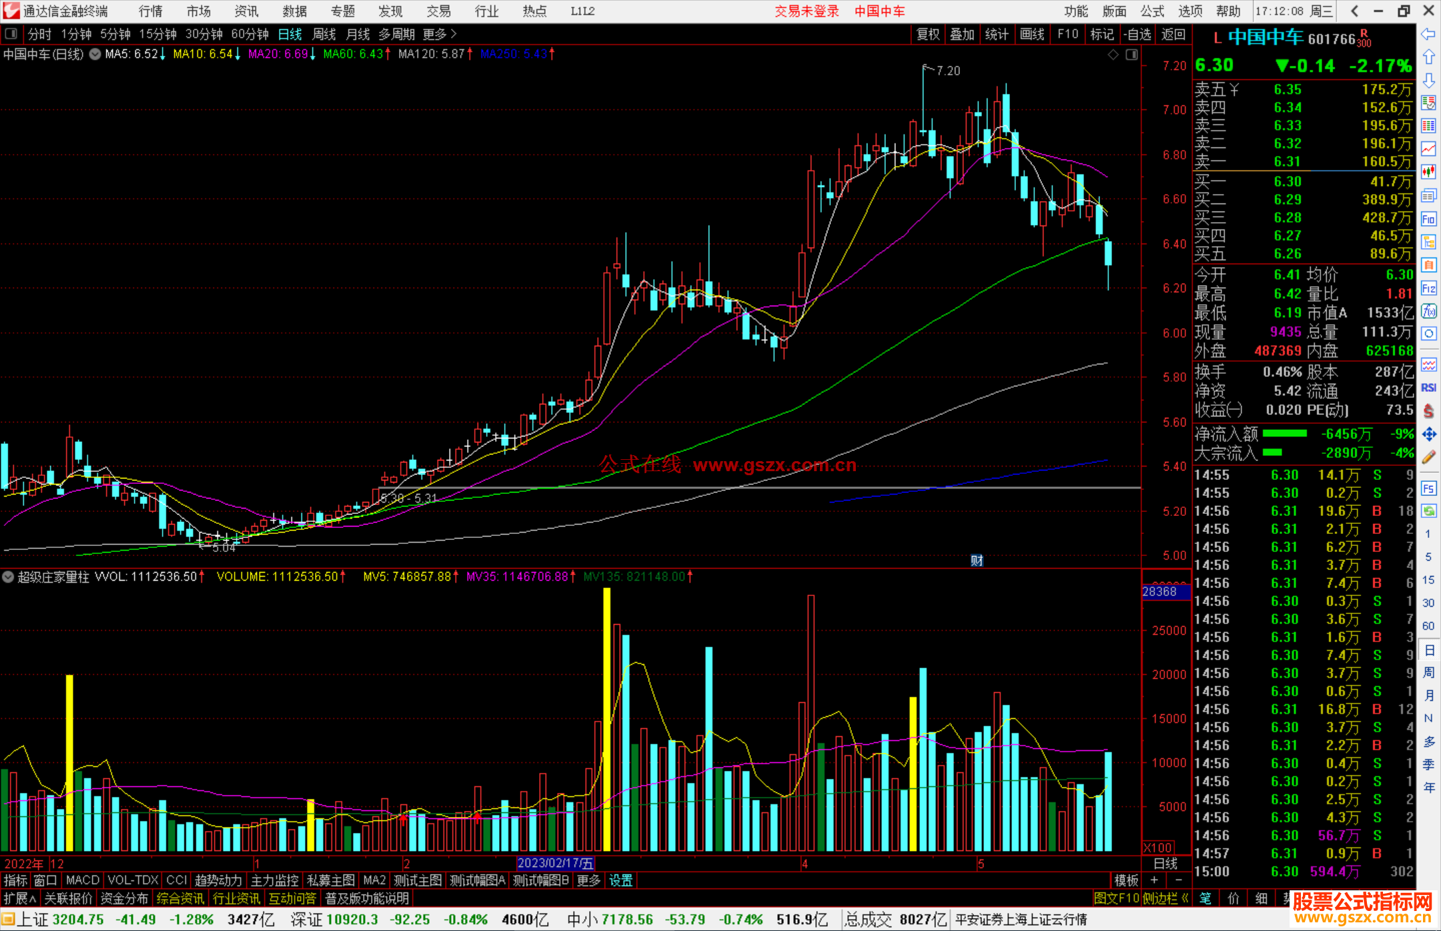Switch to the MACD indicator tab
Image resolution: width=1441 pixels, height=931 pixels.
pos(83,880)
